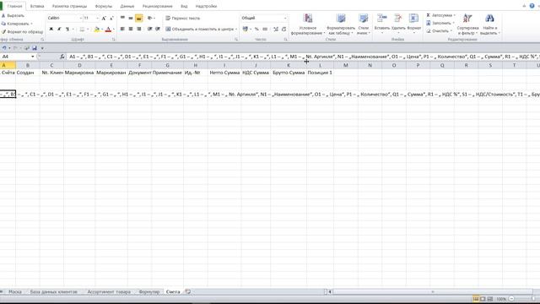Open the font name Calibri dropdown
Image resolution: width=540 pixels, height=304 pixels.
coord(81,18)
